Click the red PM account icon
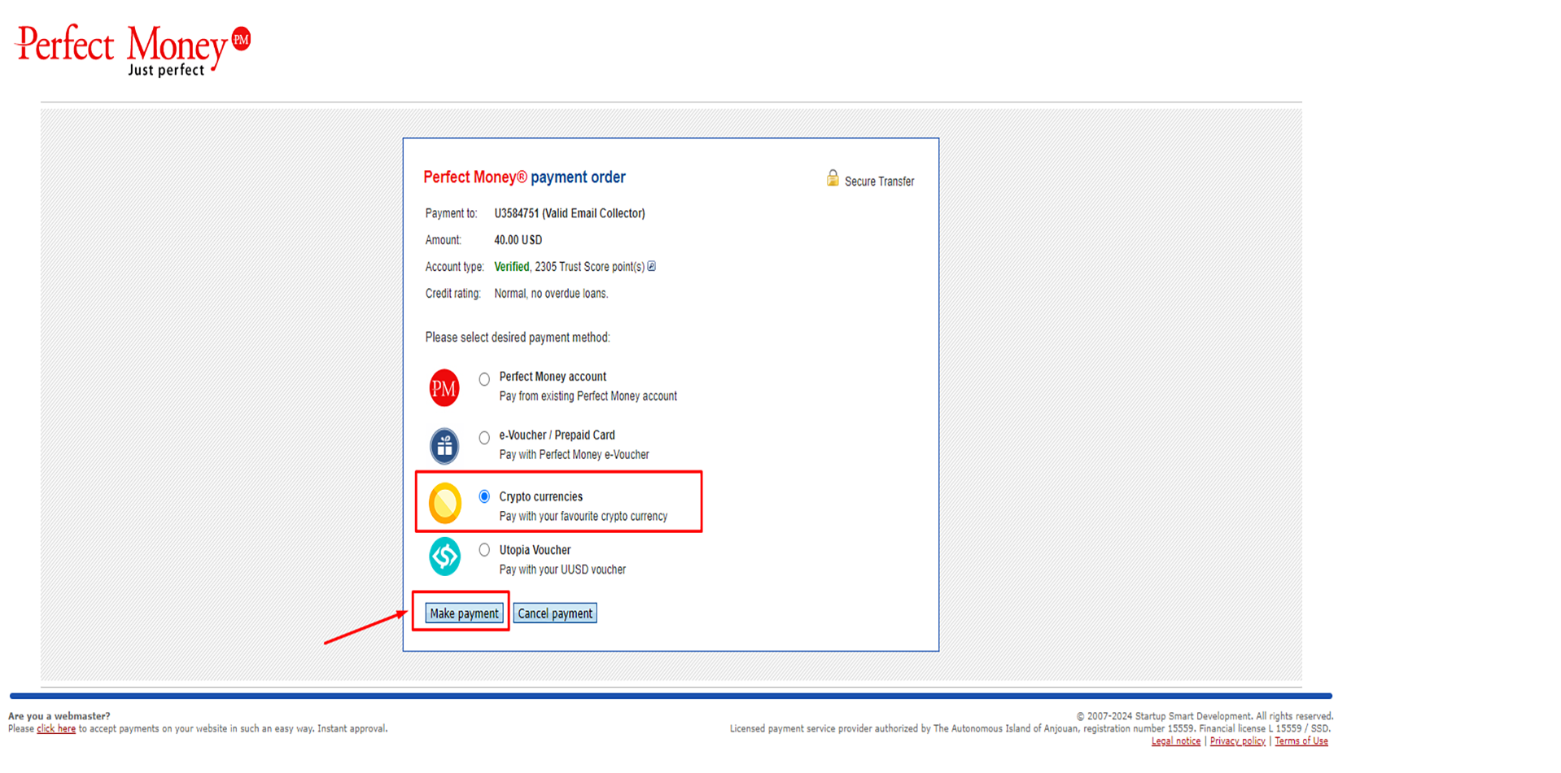Viewport: 1561px width, 773px height. (444, 387)
